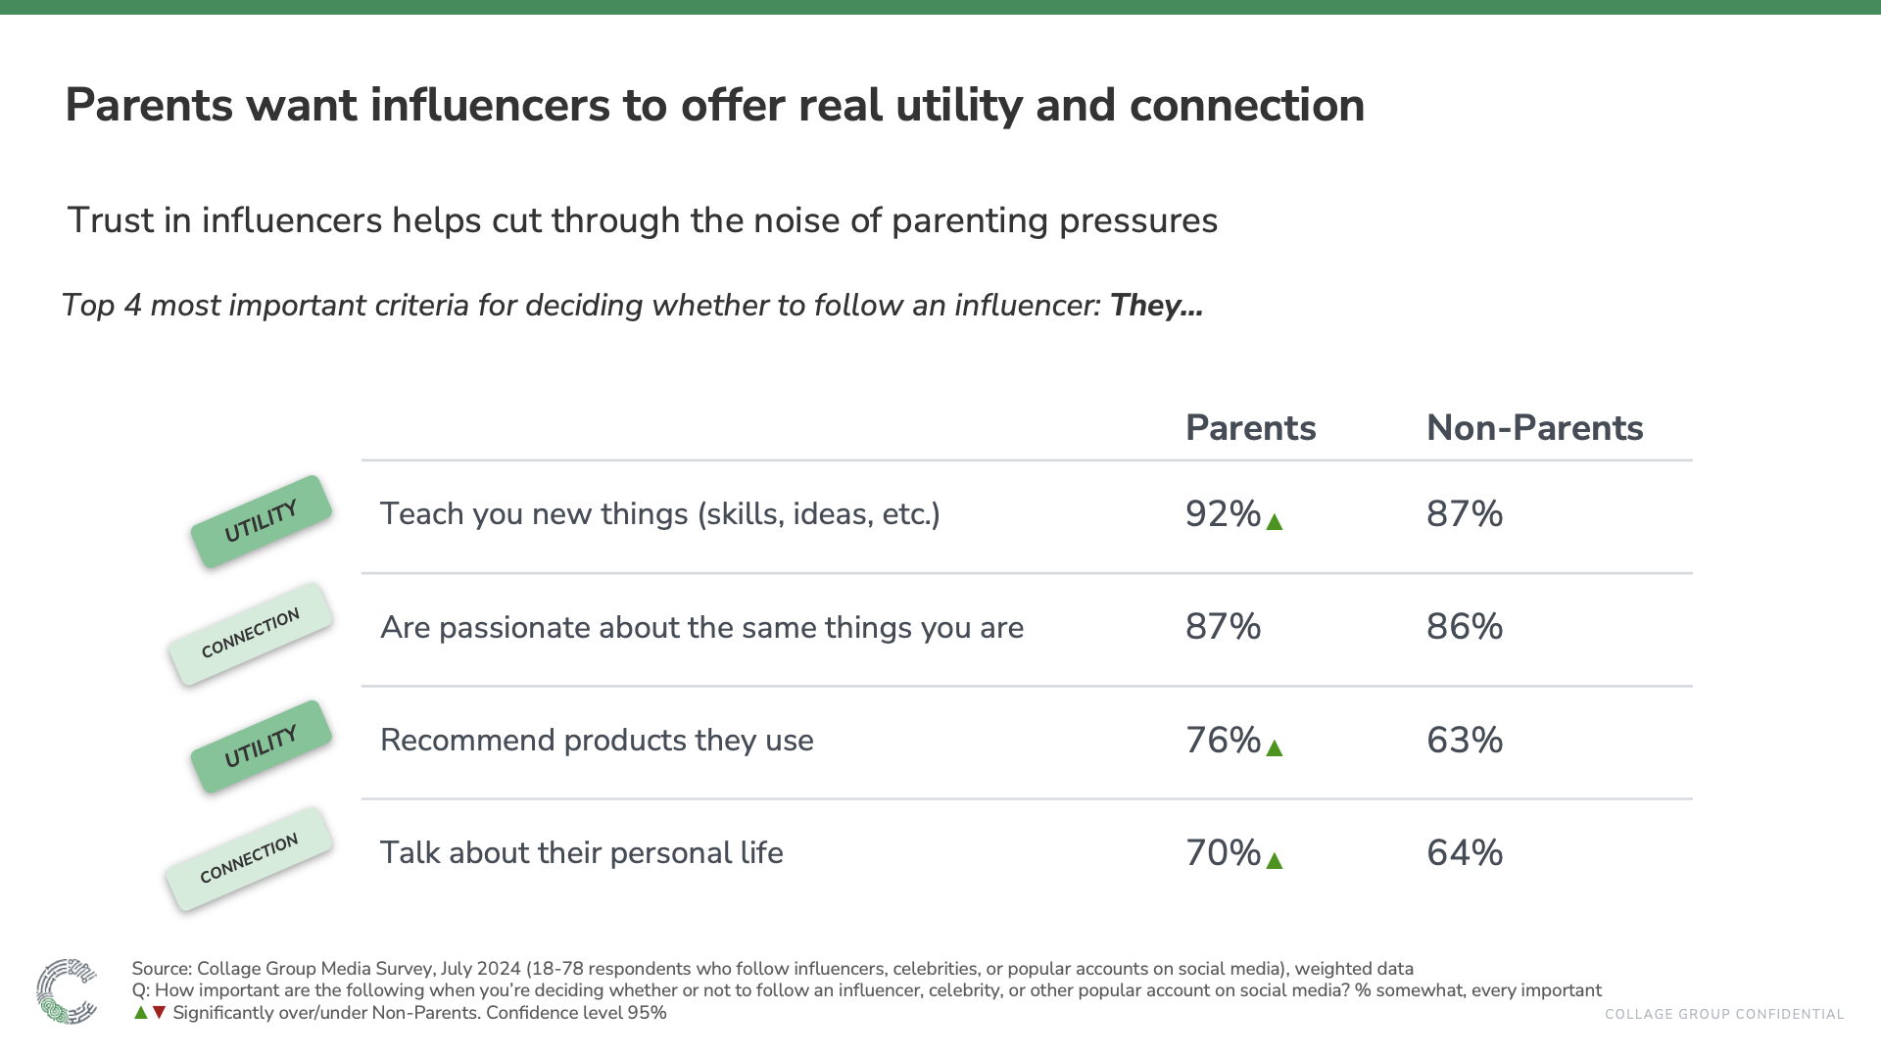Click the green triangle beside 76%
Viewport: 1881px width, 1058px height.
[1274, 748]
